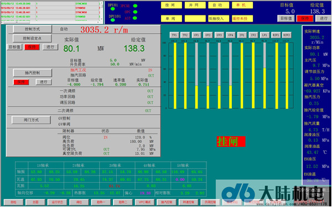332x207 pixels.
Task: Click the TV1 valve button
Action: [x=174, y=35]
